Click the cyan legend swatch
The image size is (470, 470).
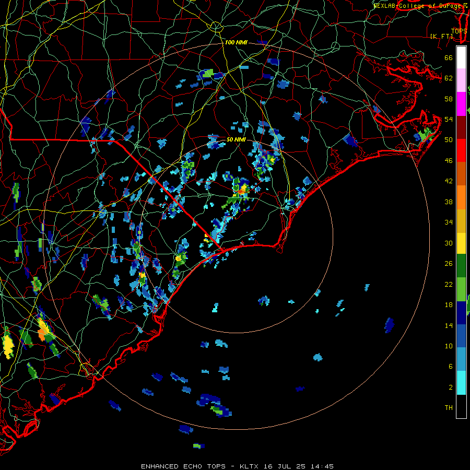click(461, 383)
